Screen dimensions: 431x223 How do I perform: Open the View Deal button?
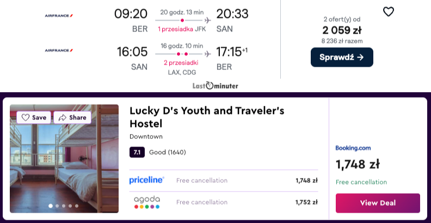click(378, 203)
